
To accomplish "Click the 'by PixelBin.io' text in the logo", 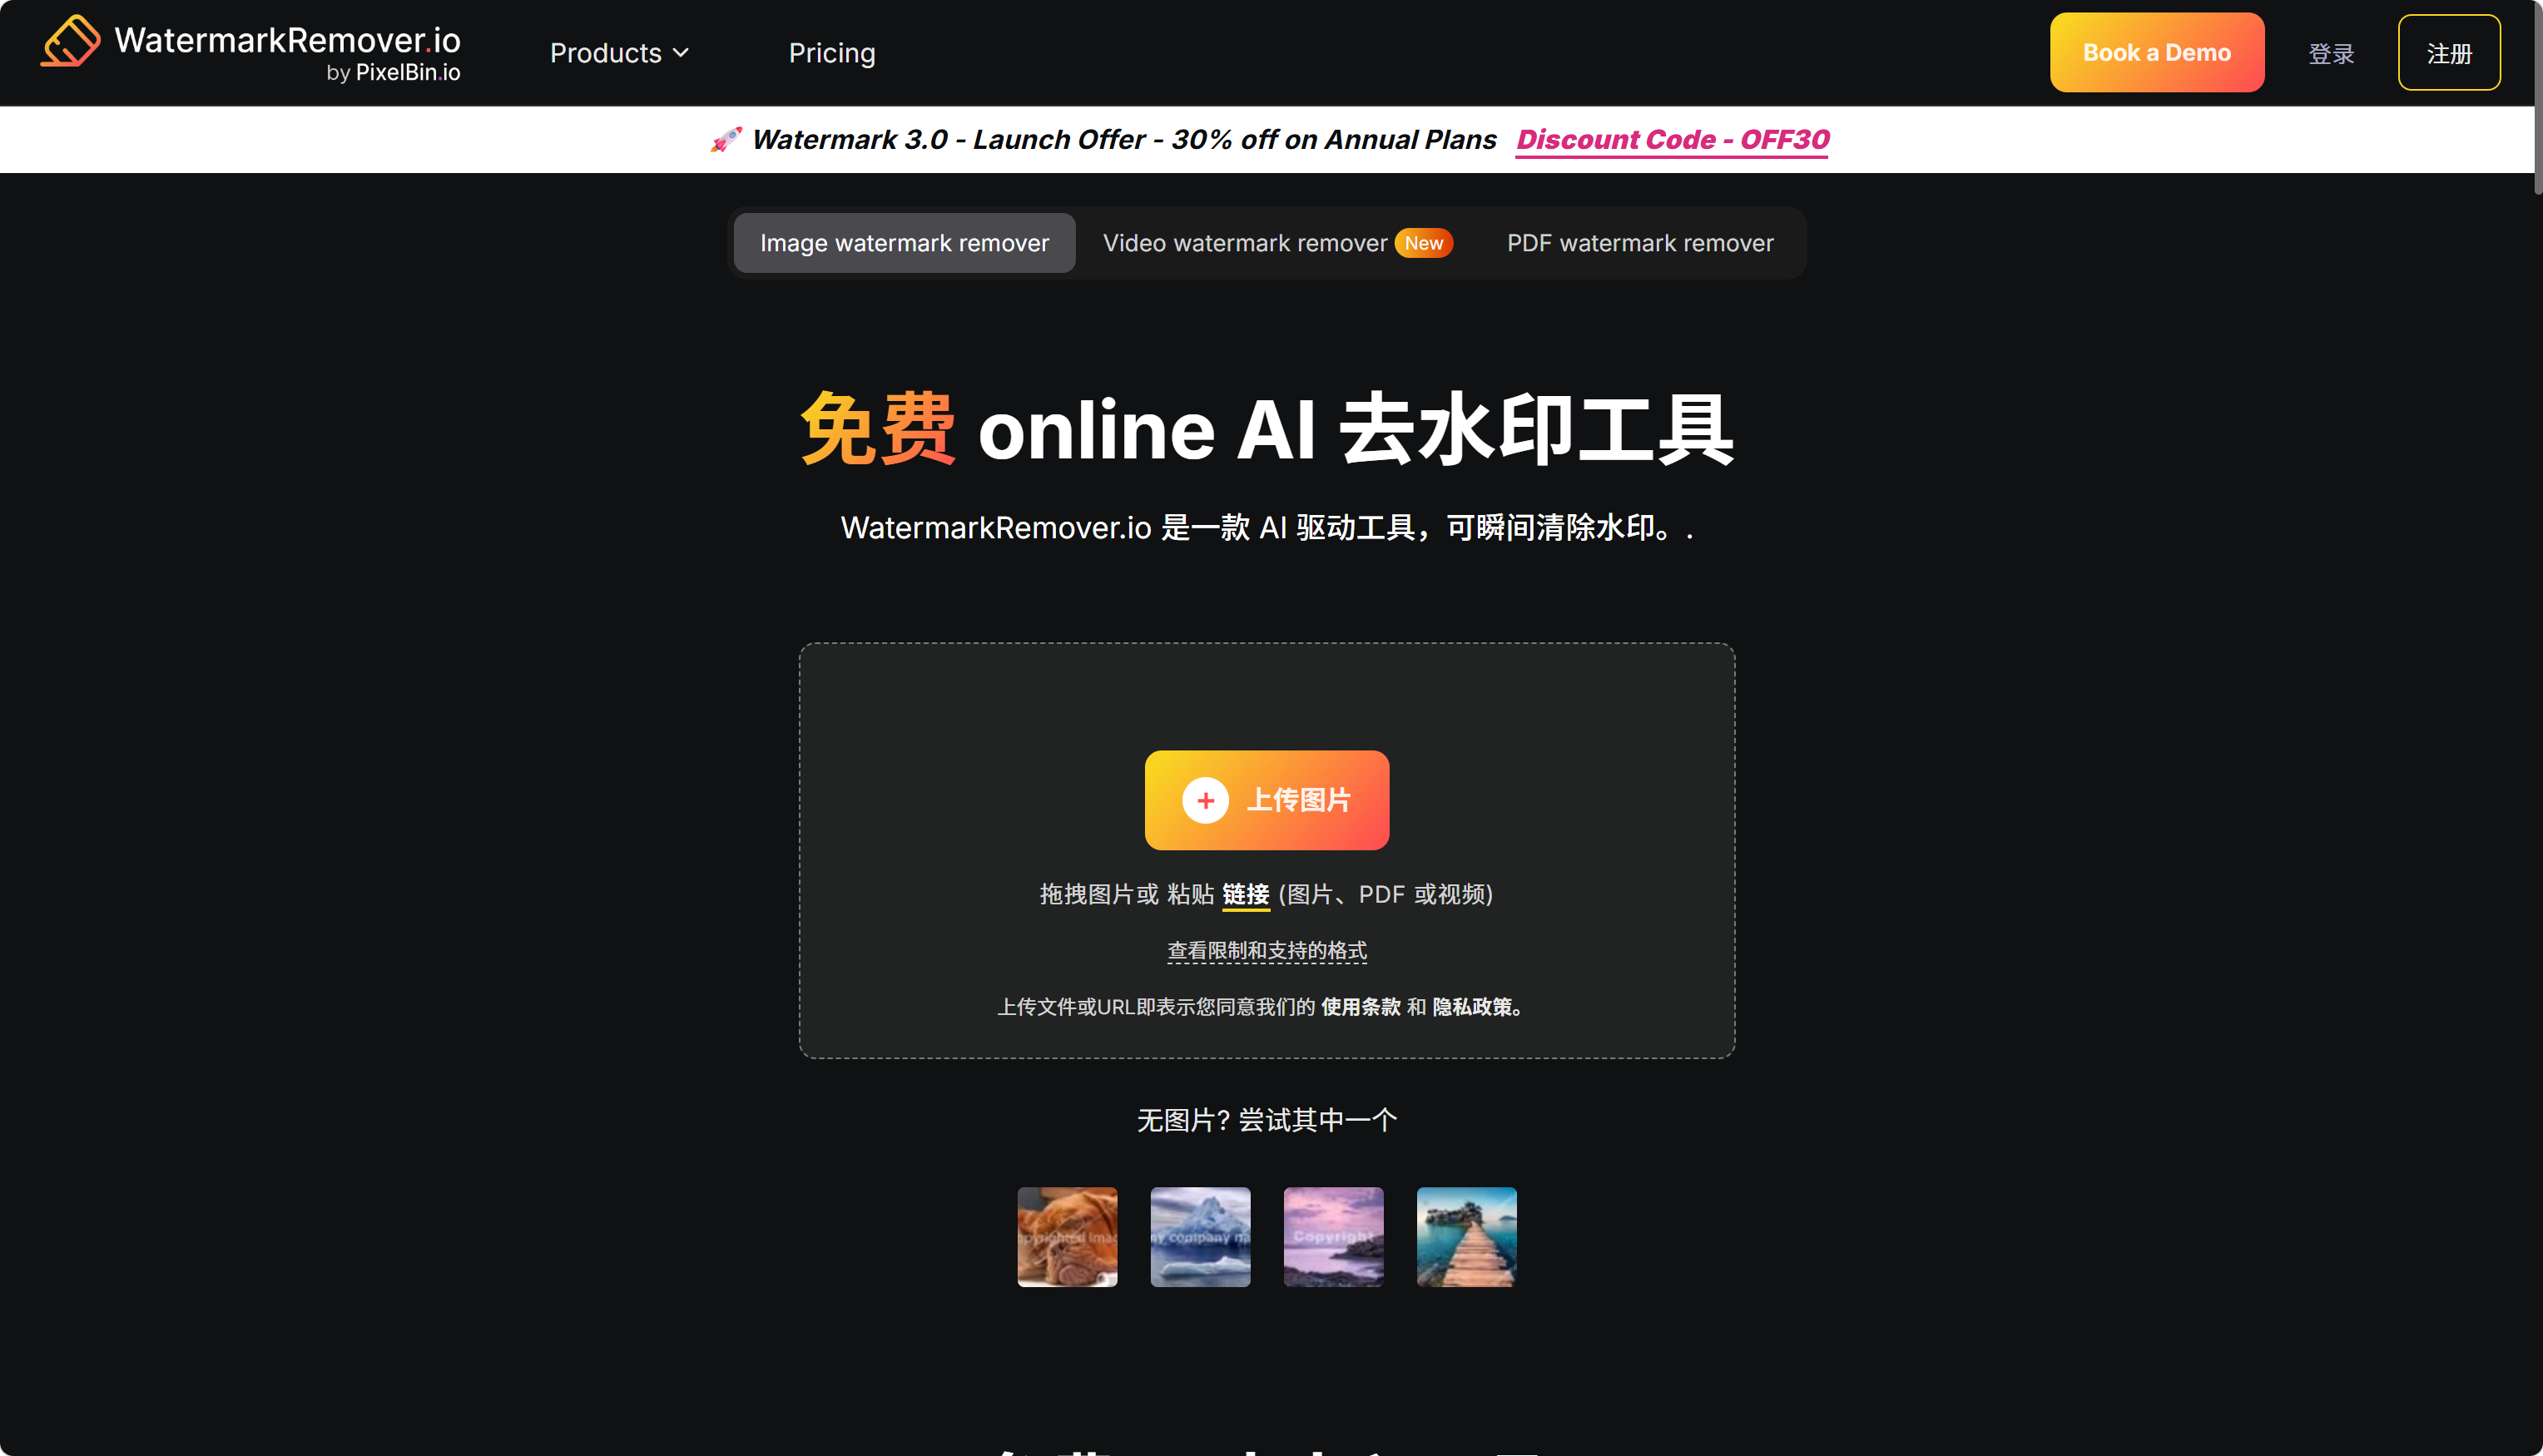I will pos(393,72).
